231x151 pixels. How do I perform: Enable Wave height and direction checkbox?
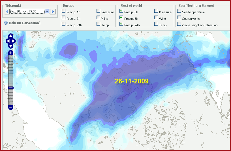point(179,24)
